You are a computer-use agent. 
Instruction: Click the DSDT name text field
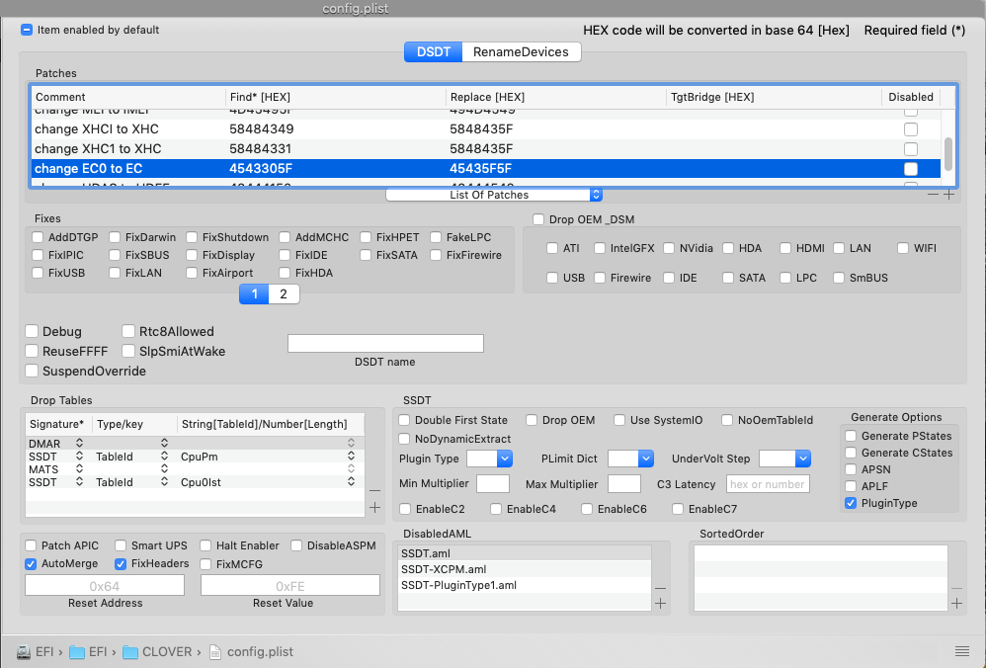pos(385,343)
